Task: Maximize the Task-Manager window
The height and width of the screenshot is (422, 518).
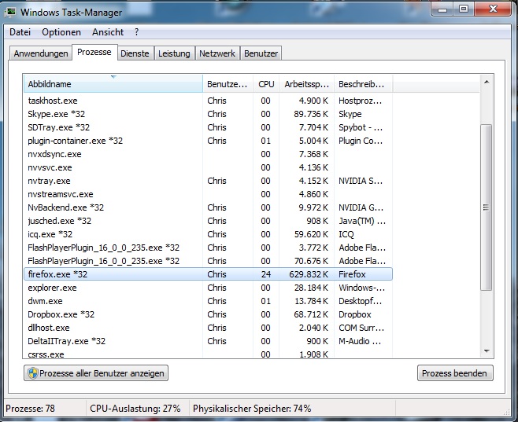Action: click(x=464, y=9)
